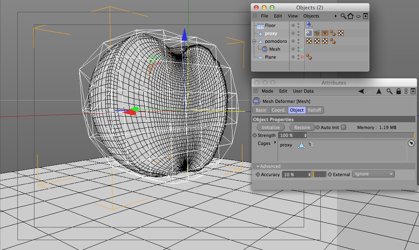Click the Accuracy value stepper arrows
This screenshot has height=250, width=419.
(309, 174)
